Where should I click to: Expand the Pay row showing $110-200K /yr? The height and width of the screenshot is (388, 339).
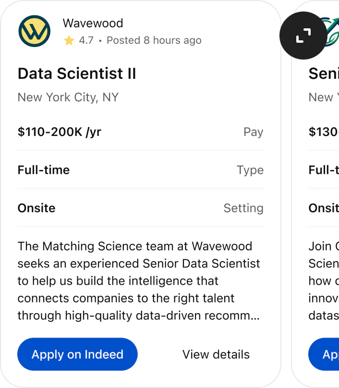(x=140, y=132)
